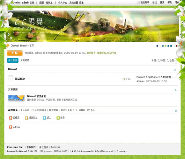Image resolution: width=185 pixels, height=159 pixels.
Task: Select the dark red style swatch
Action: click(x=177, y=46)
